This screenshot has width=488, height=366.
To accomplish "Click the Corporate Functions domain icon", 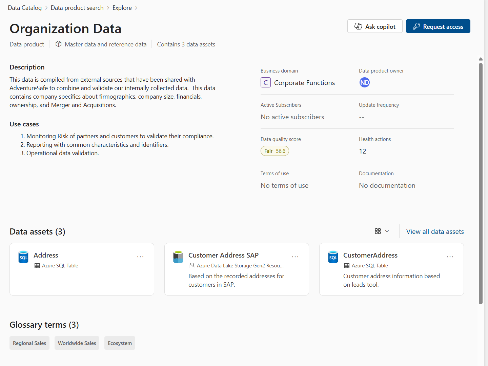I will coord(266,83).
